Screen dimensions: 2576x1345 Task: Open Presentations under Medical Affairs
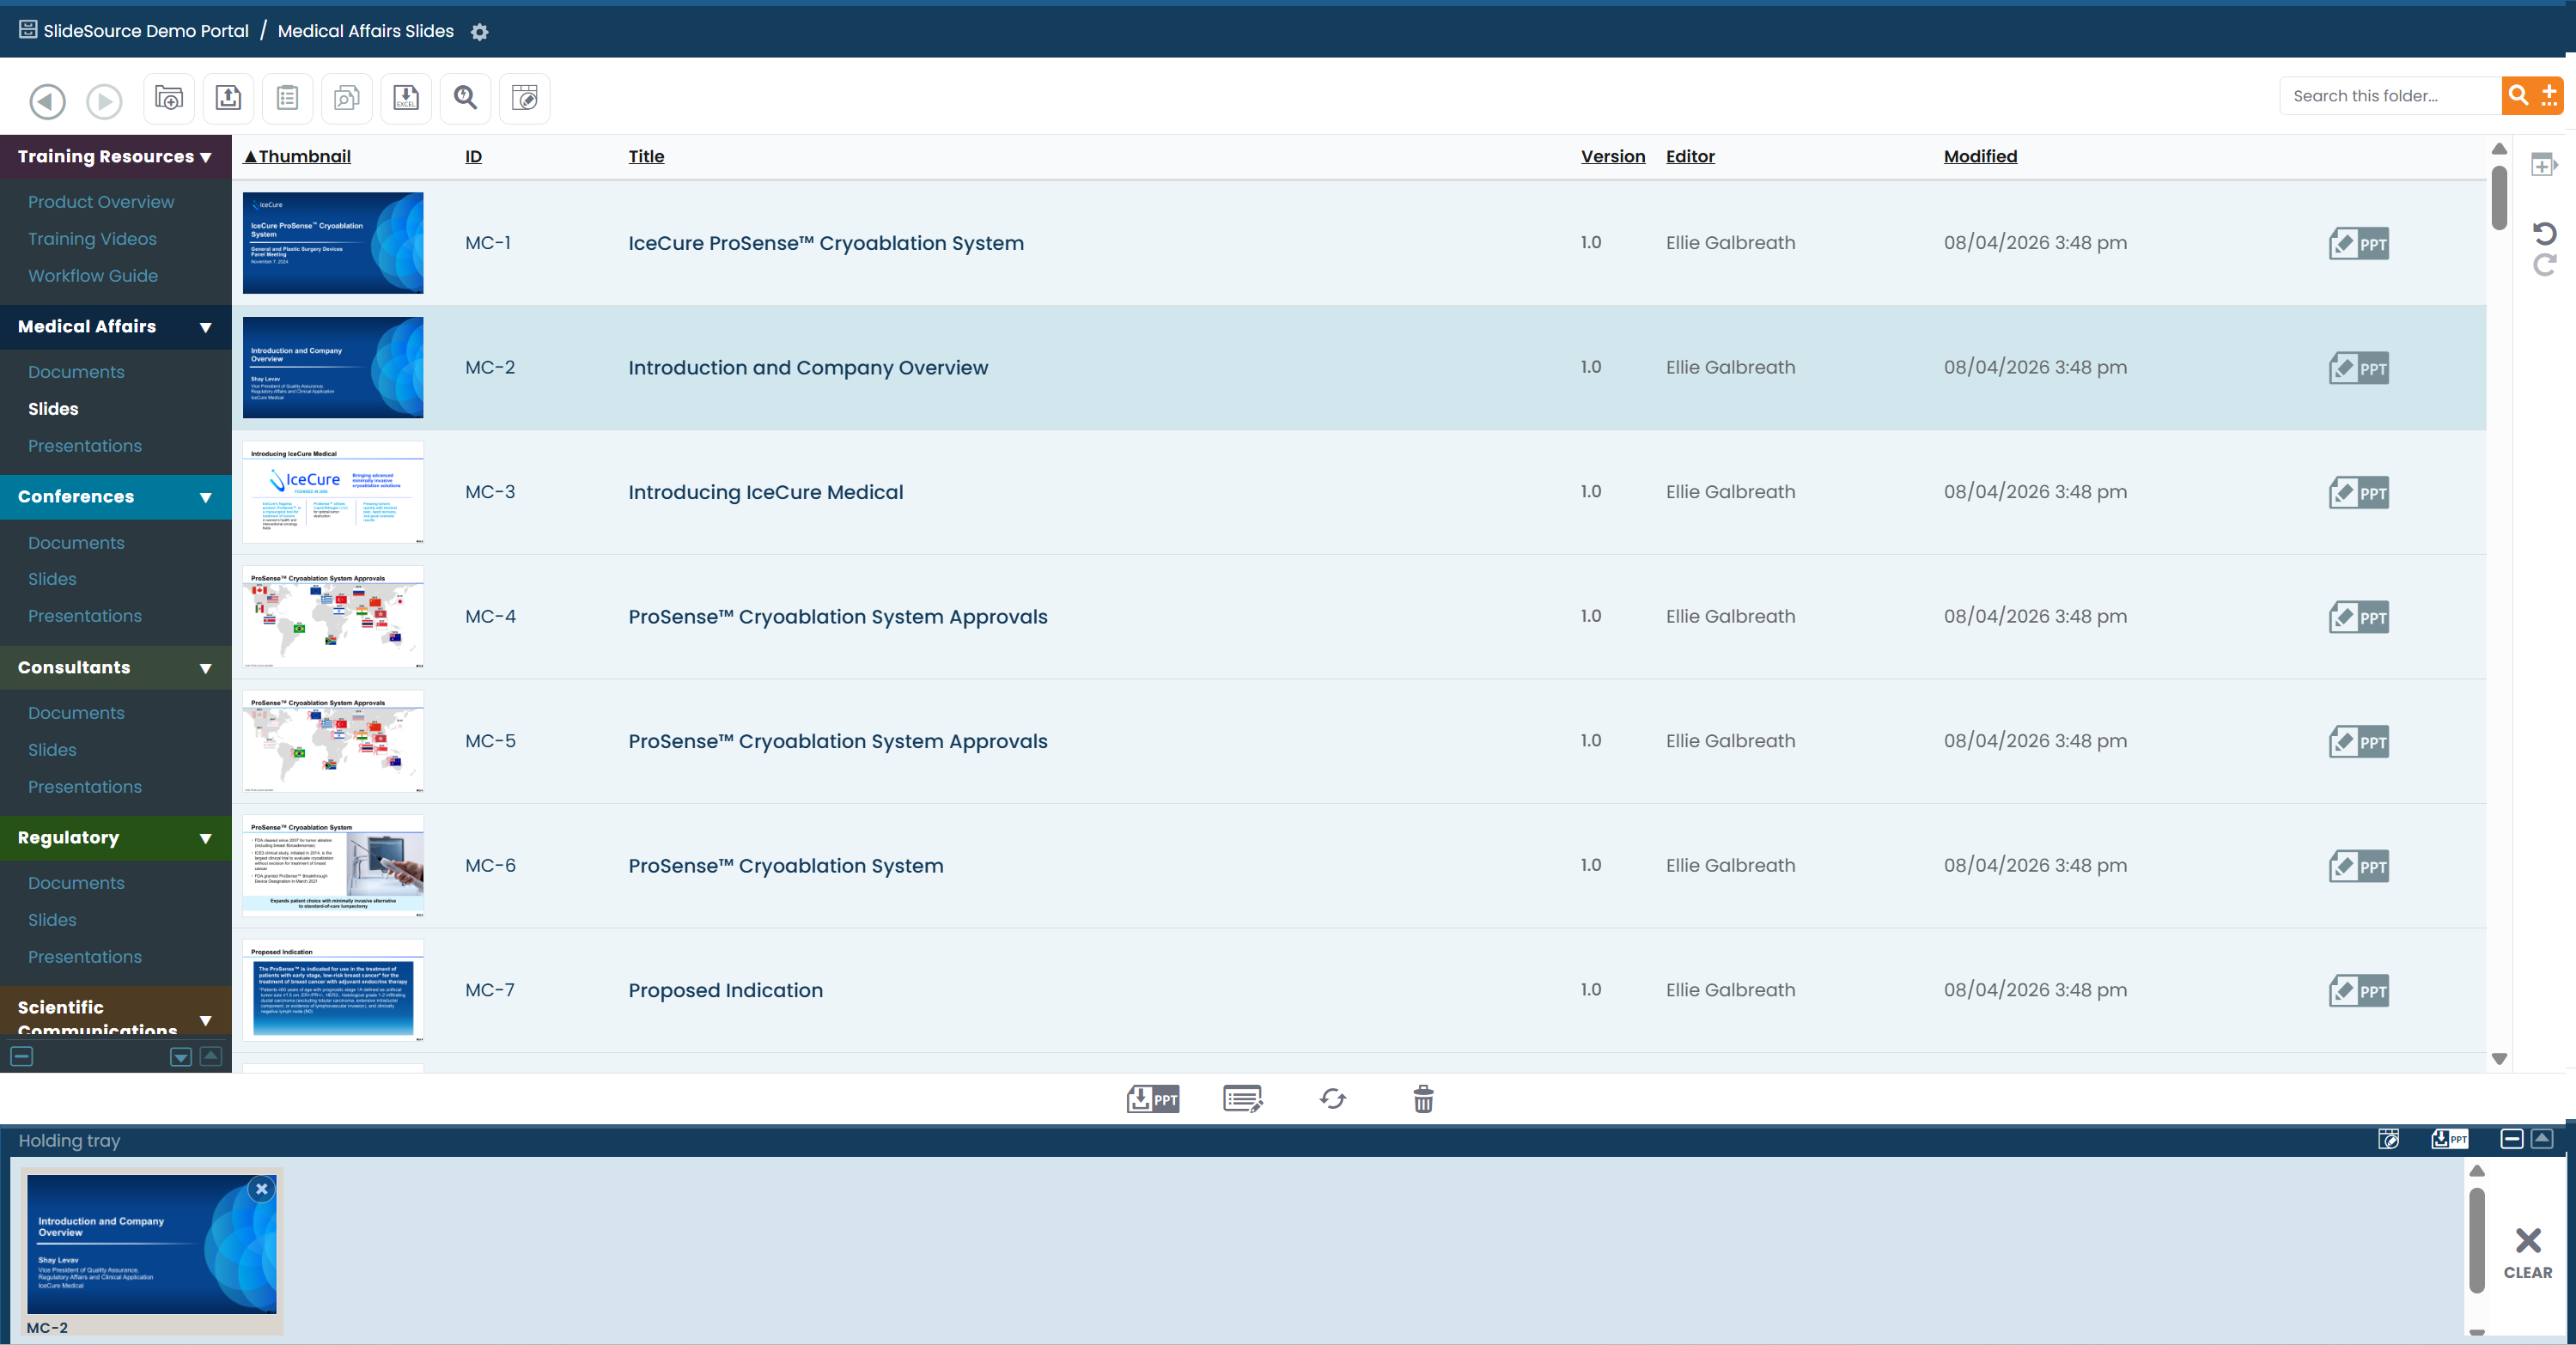(85, 446)
